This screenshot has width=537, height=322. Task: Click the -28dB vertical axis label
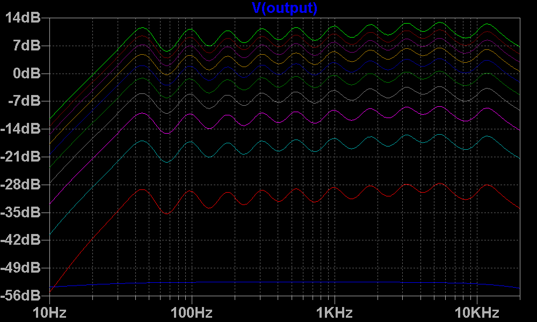[24, 185]
